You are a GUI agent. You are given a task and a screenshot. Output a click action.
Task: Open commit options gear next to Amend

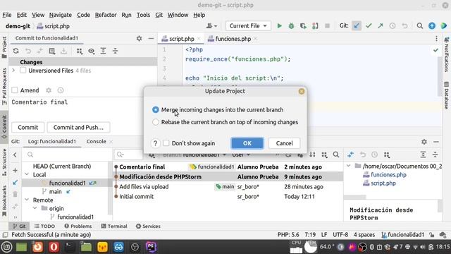coord(49,90)
